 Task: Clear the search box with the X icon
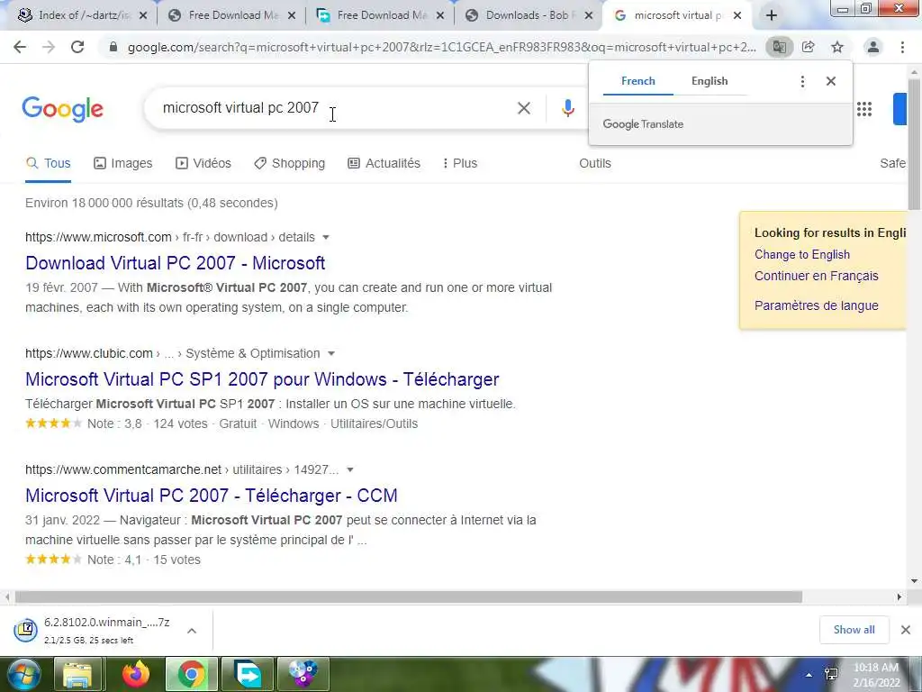click(524, 108)
